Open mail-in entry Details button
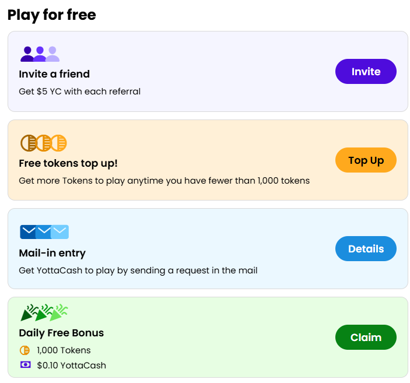Viewport: 410px width, 383px height. click(x=366, y=249)
